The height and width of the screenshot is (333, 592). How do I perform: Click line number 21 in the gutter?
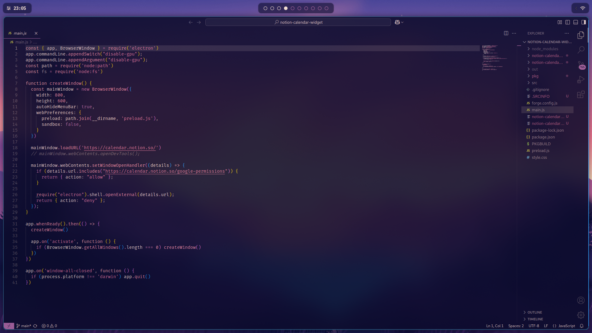click(15, 165)
